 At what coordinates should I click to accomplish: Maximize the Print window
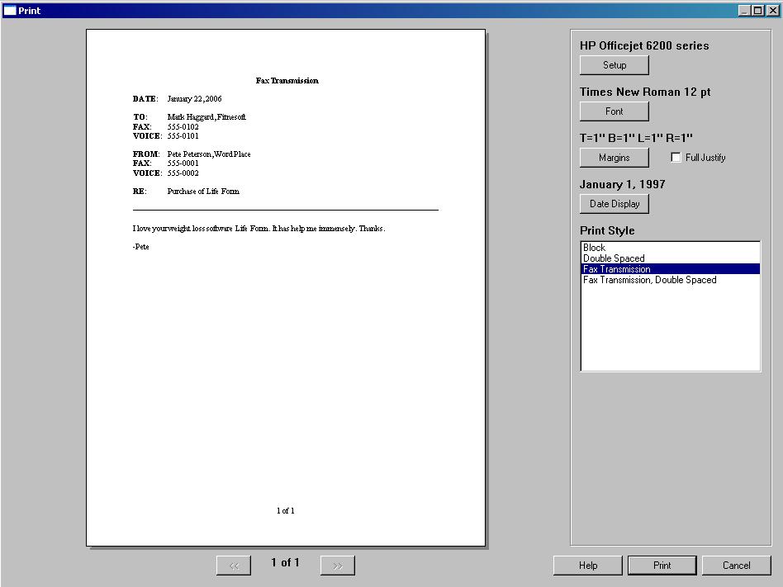click(x=757, y=11)
